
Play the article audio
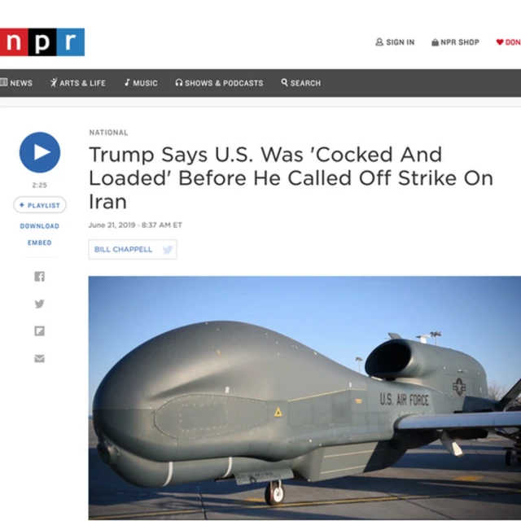(40, 152)
